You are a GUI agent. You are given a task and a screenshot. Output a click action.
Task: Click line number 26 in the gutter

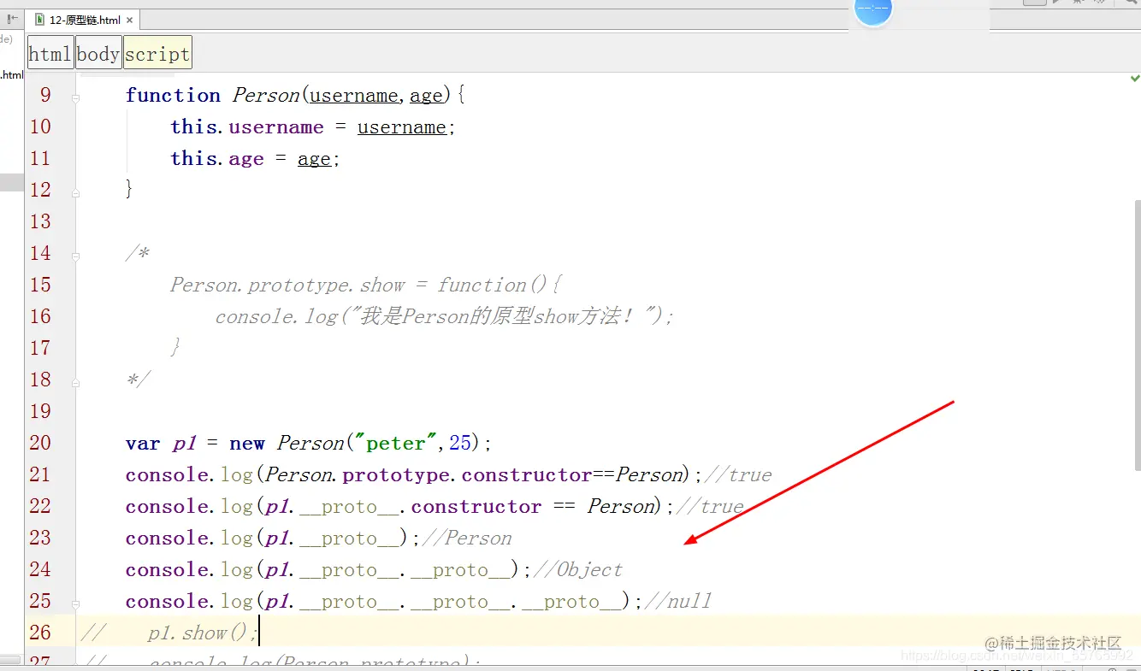40,633
